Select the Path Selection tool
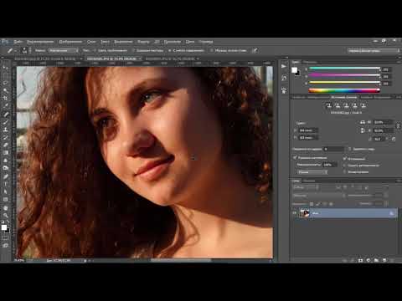This screenshot has width=402, height=301. (5, 191)
